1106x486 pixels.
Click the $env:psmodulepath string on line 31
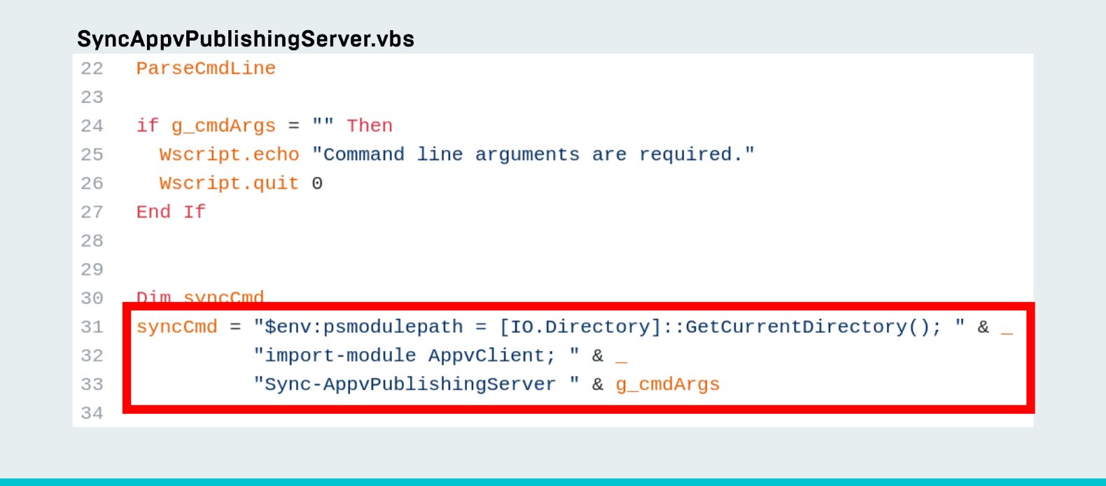(x=609, y=327)
